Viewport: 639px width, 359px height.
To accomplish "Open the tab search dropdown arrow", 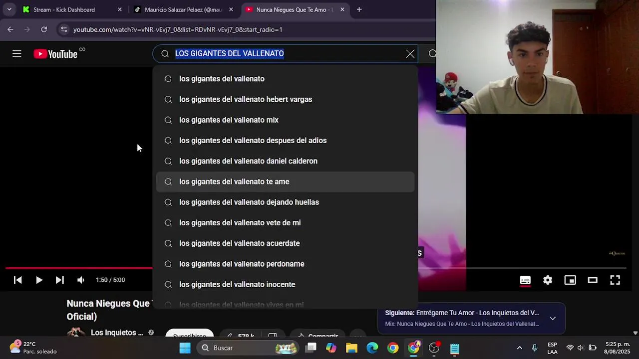I will [x=9, y=9].
